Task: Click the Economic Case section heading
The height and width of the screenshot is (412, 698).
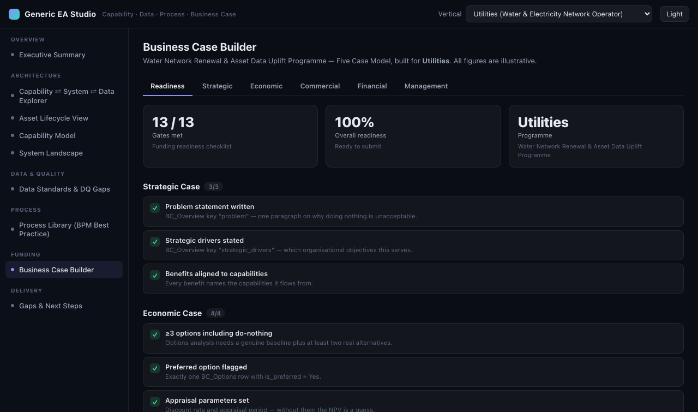Action: [172, 313]
